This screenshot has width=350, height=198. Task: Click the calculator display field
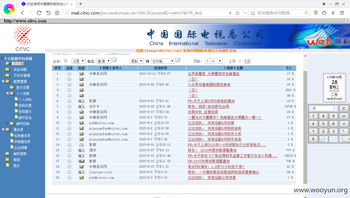pos(323,108)
